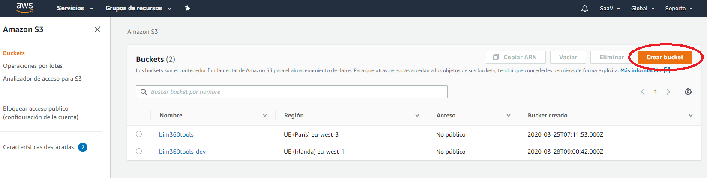Click the UE (Irlanda) eu-west-1 cell
707x178 pixels.
coord(314,152)
